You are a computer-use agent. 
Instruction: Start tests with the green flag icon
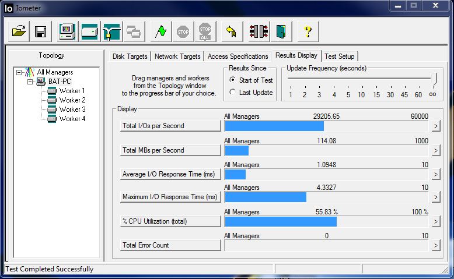pyautogui.click(x=160, y=31)
